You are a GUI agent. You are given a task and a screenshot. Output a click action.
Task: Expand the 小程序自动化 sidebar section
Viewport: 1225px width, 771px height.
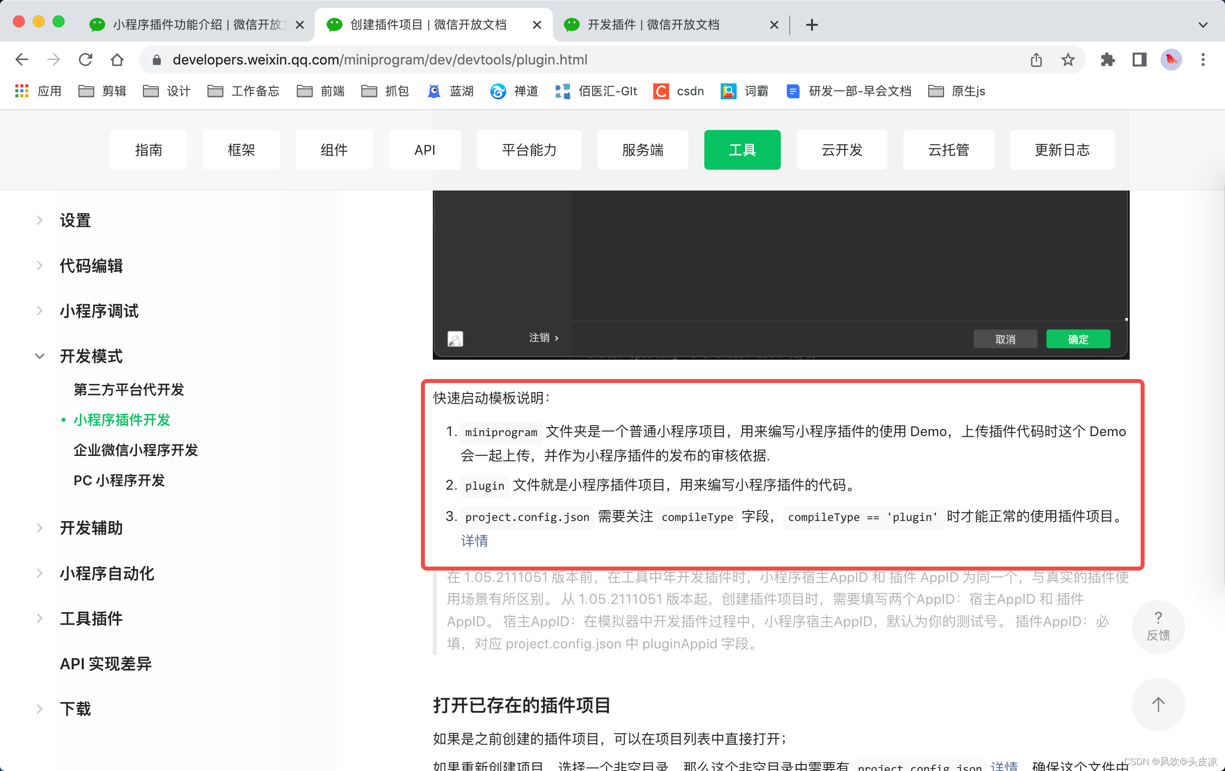(x=107, y=573)
